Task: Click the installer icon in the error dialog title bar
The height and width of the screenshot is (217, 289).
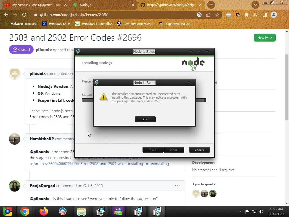Action: tap(97, 83)
